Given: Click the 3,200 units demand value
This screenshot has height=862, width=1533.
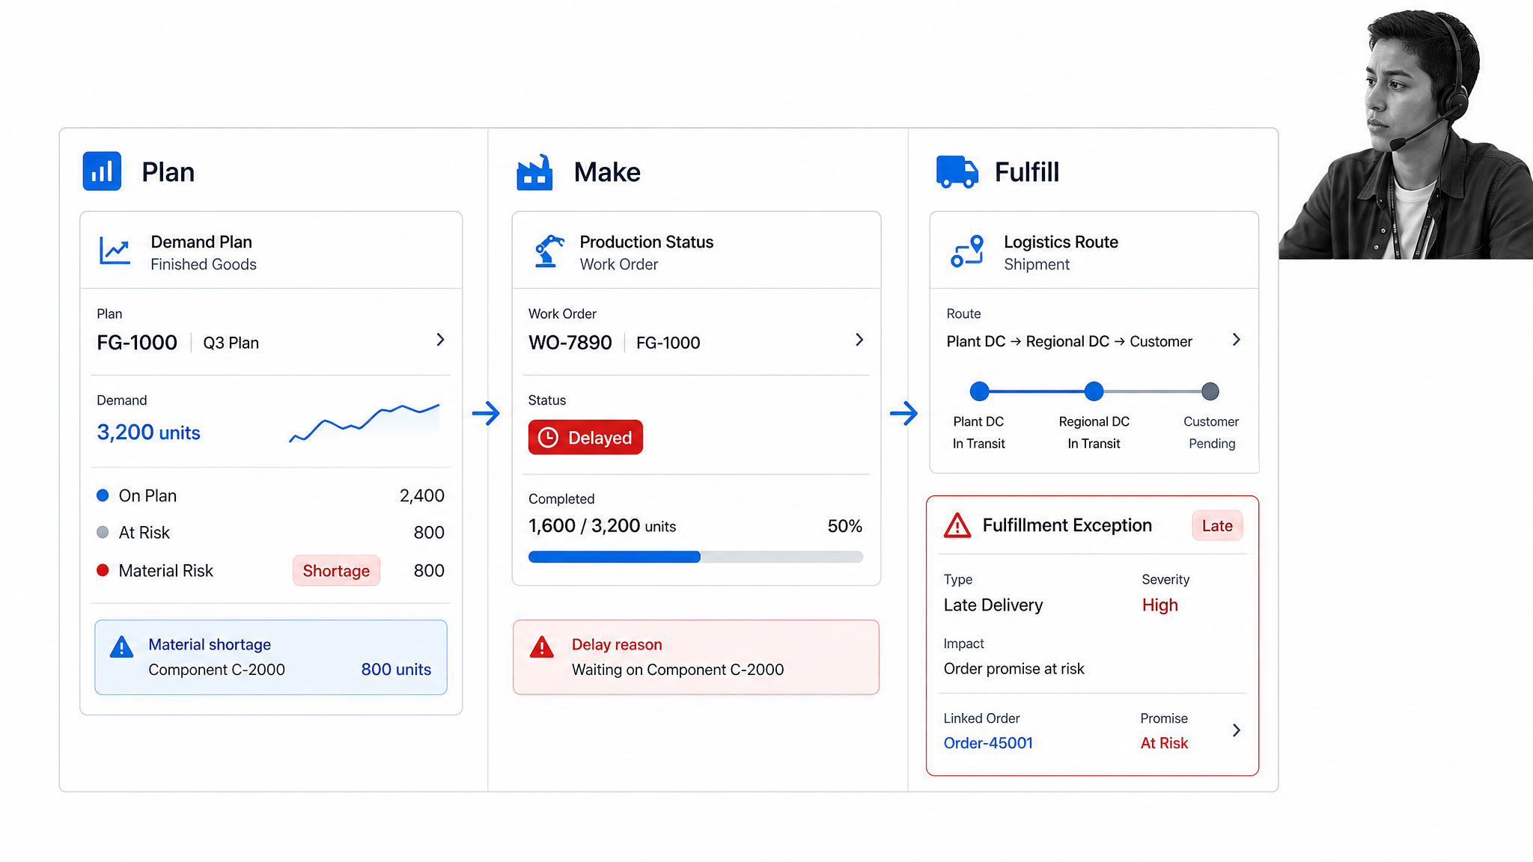Looking at the screenshot, I should 148,432.
